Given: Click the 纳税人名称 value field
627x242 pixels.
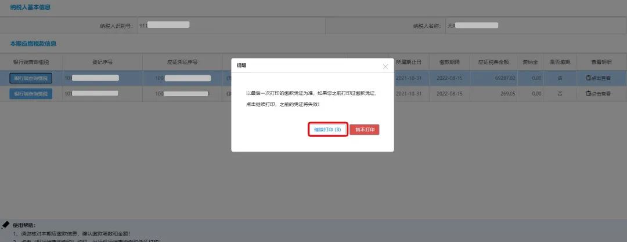Looking at the screenshot, I should (535, 25).
